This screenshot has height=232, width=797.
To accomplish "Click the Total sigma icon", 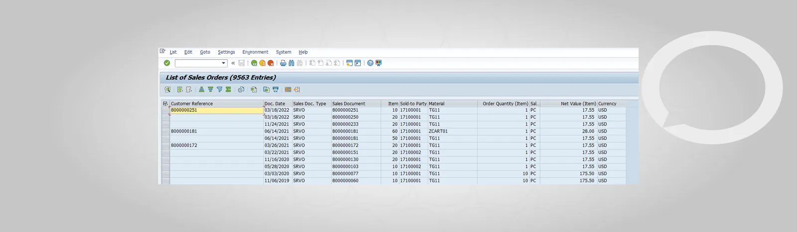I will (228, 89).
